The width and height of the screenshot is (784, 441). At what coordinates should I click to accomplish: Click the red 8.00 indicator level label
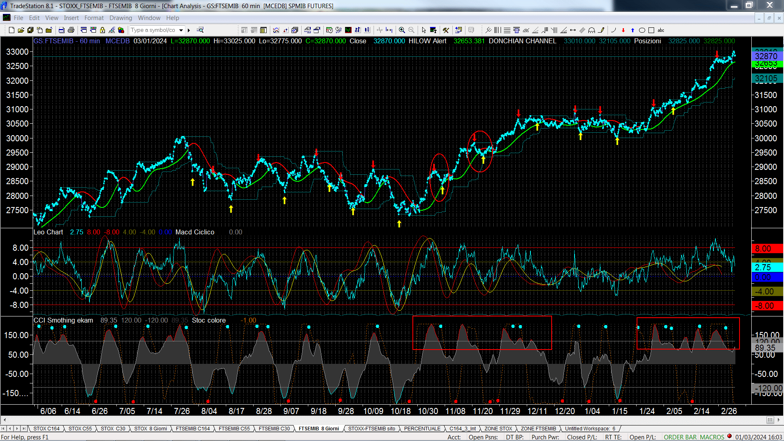pyautogui.click(x=766, y=249)
